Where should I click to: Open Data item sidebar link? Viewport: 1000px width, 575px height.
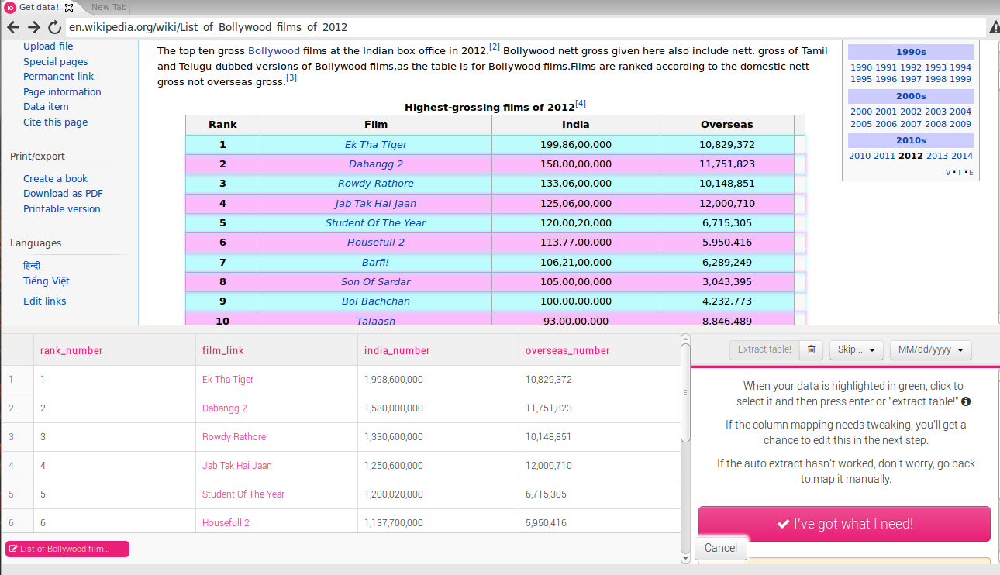(46, 107)
